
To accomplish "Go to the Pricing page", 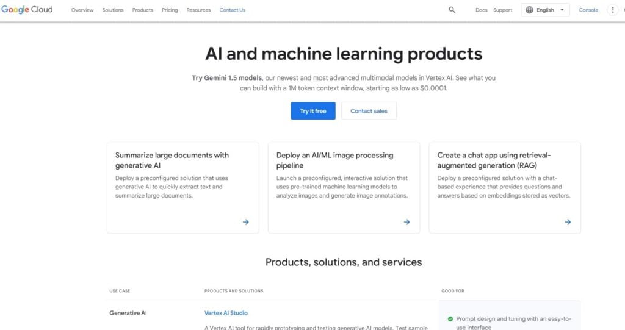I will tap(170, 10).
